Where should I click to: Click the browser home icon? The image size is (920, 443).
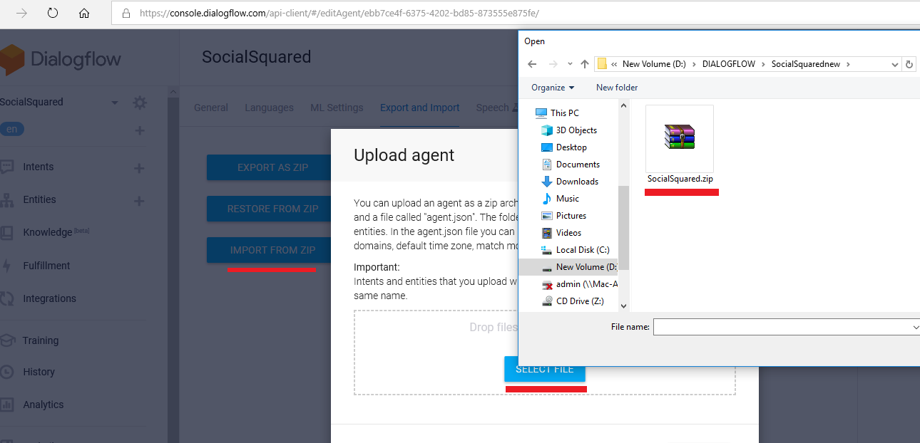[x=84, y=13]
